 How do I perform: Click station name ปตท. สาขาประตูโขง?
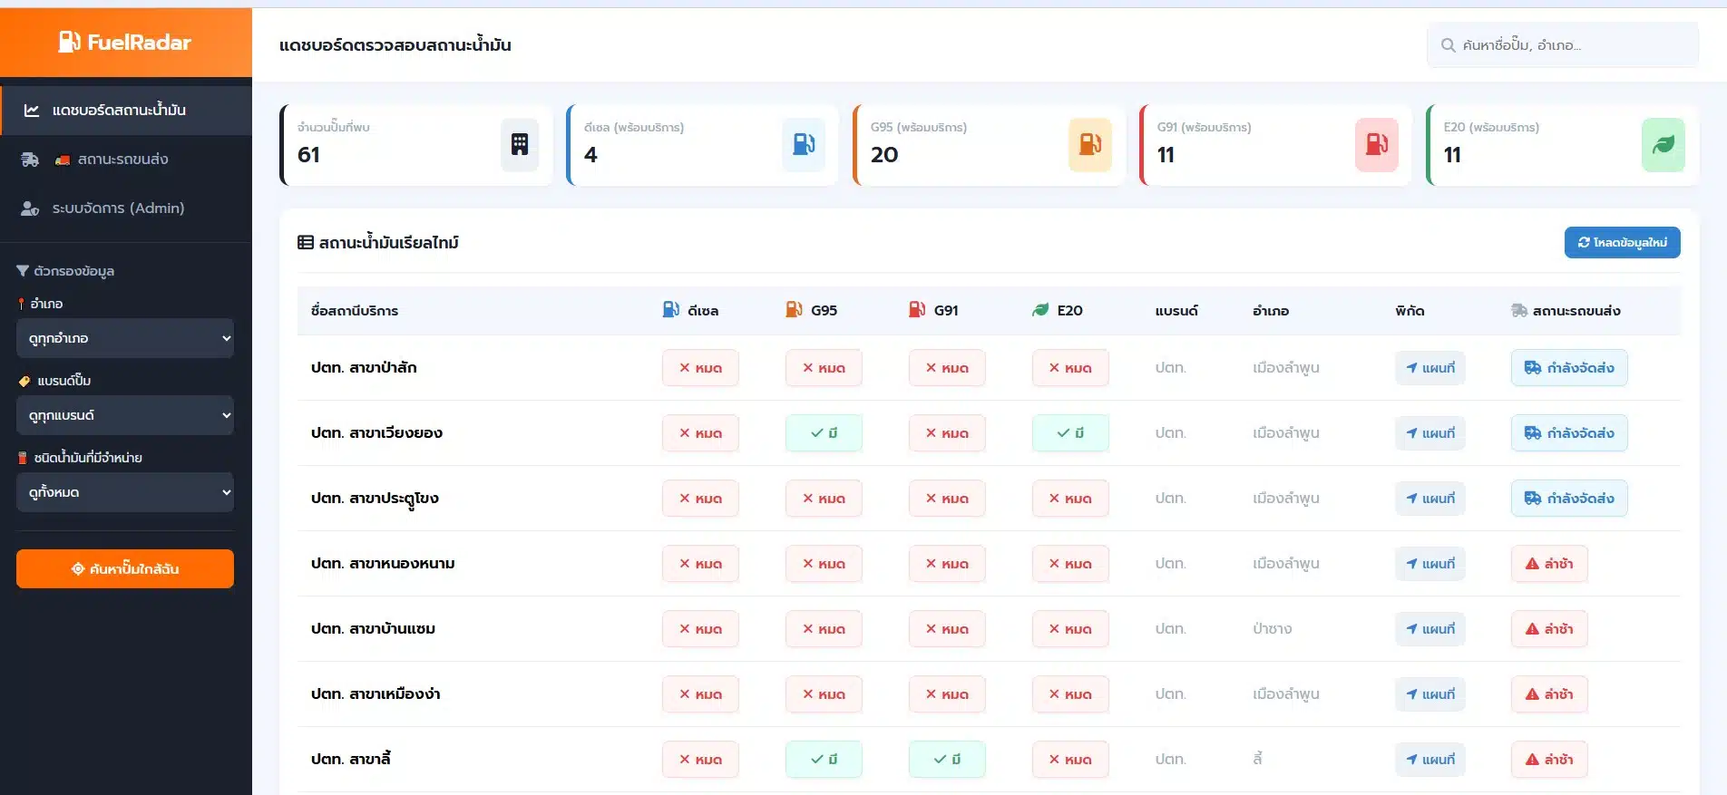click(375, 499)
